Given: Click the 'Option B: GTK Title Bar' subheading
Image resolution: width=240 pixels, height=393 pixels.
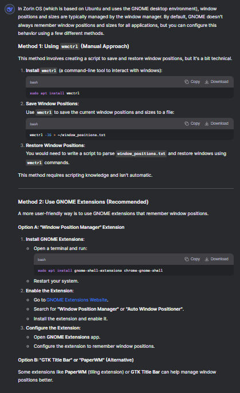Looking at the screenshot, I should [76, 360].
